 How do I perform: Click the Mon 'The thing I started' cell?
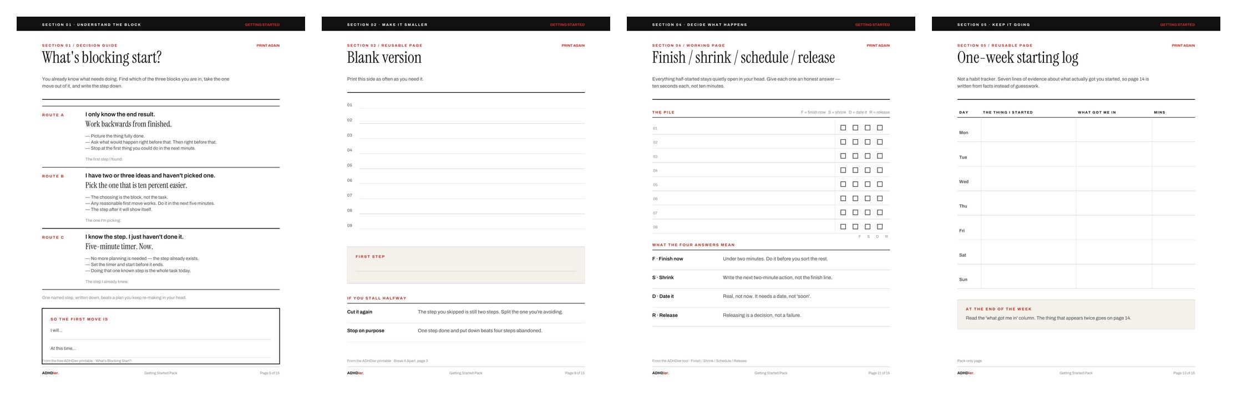tap(1028, 130)
